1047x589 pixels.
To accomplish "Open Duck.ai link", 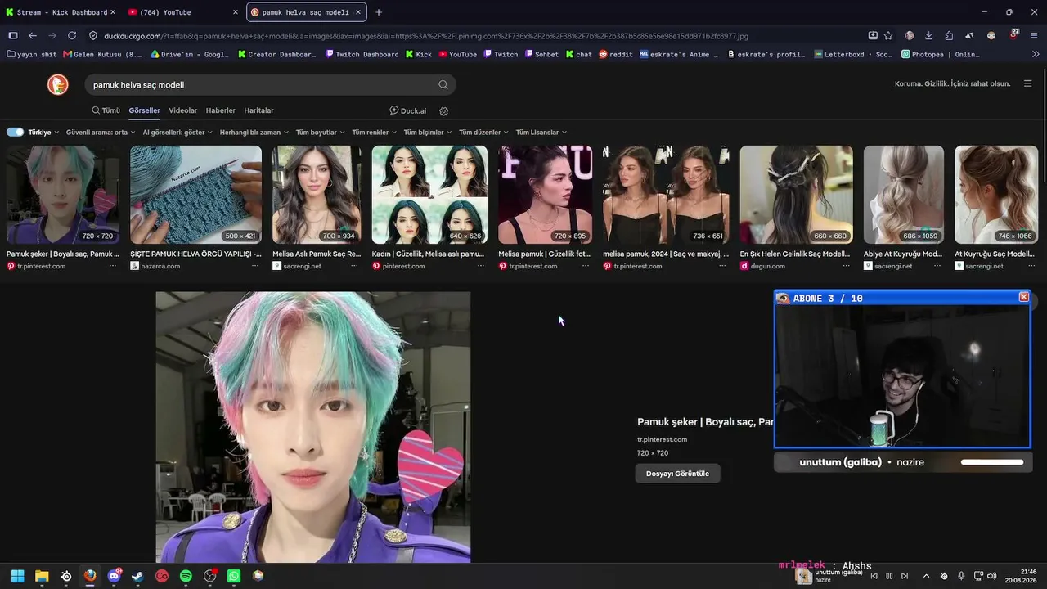I will click(x=407, y=110).
